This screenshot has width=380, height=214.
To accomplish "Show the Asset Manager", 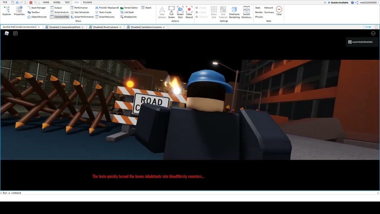I will tap(37, 8).
